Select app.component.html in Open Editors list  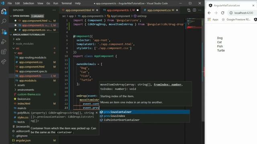(35, 21)
